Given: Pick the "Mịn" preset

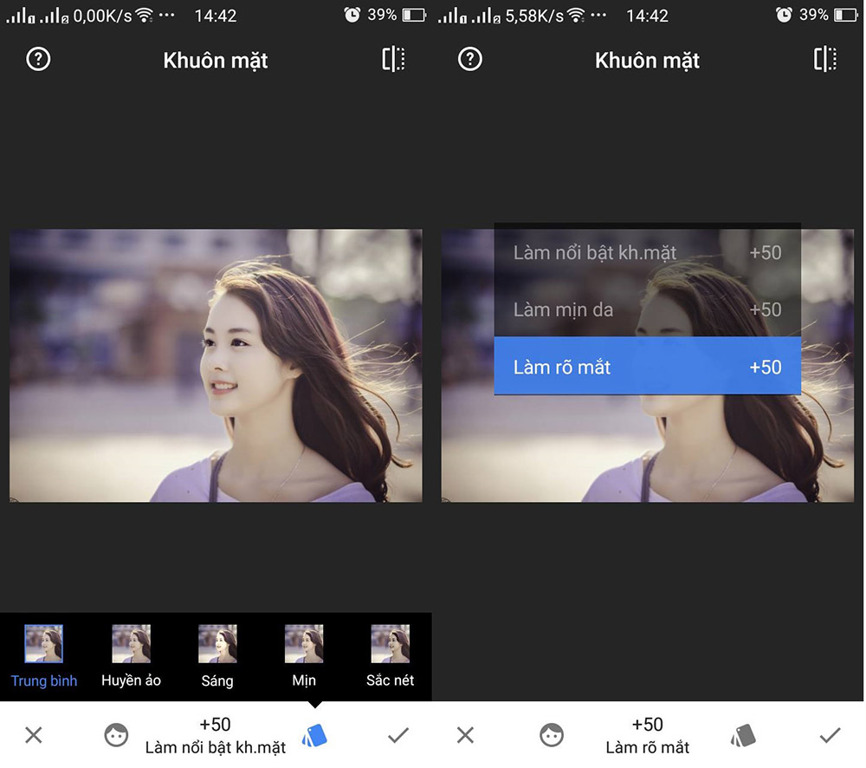Looking at the screenshot, I should coord(304,645).
